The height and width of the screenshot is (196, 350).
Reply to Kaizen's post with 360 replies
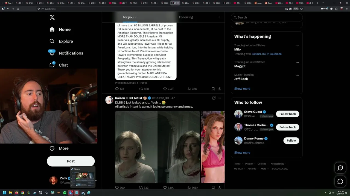click(x=120, y=188)
